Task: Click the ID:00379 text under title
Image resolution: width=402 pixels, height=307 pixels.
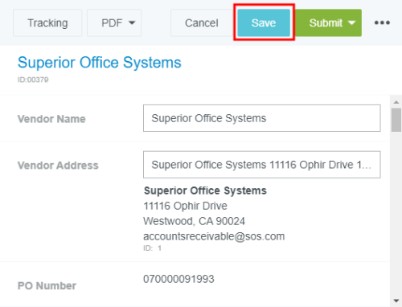Action: pyautogui.click(x=33, y=80)
